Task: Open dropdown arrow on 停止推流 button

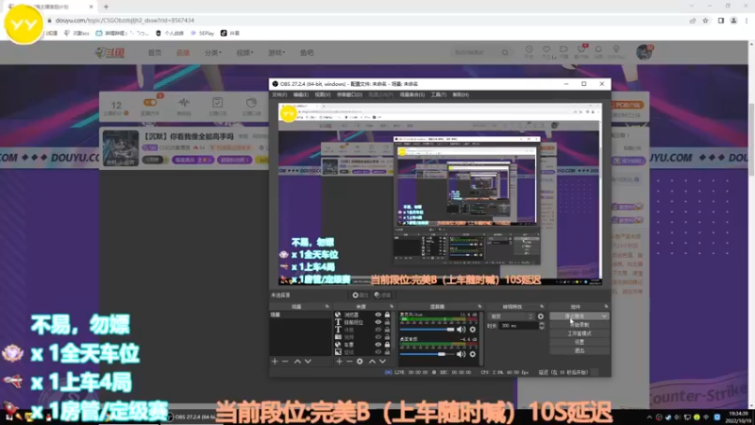Action: (x=604, y=316)
